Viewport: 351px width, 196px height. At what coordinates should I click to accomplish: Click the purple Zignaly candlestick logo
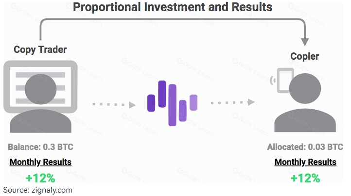pos(173,103)
